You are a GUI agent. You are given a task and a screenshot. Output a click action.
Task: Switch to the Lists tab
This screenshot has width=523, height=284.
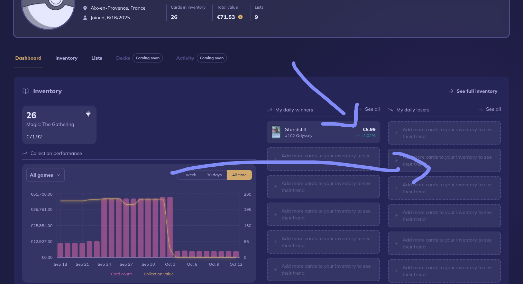coord(97,58)
